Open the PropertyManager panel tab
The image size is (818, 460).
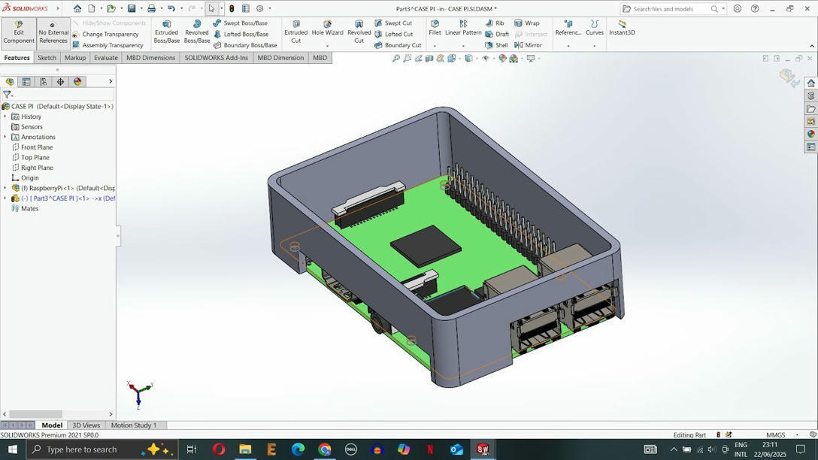[x=26, y=81]
